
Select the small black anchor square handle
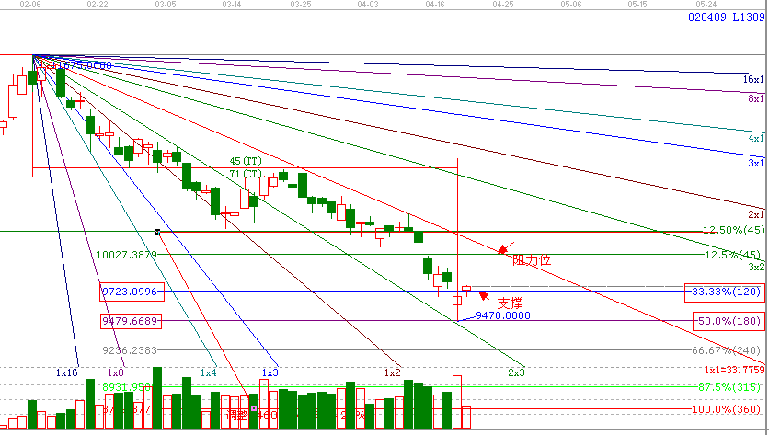(158, 232)
